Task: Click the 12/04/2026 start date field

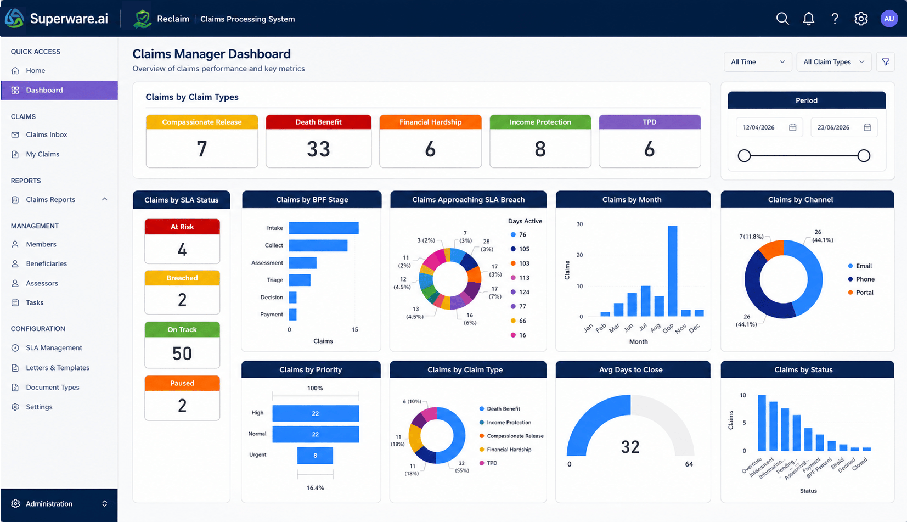Action: 769,127
